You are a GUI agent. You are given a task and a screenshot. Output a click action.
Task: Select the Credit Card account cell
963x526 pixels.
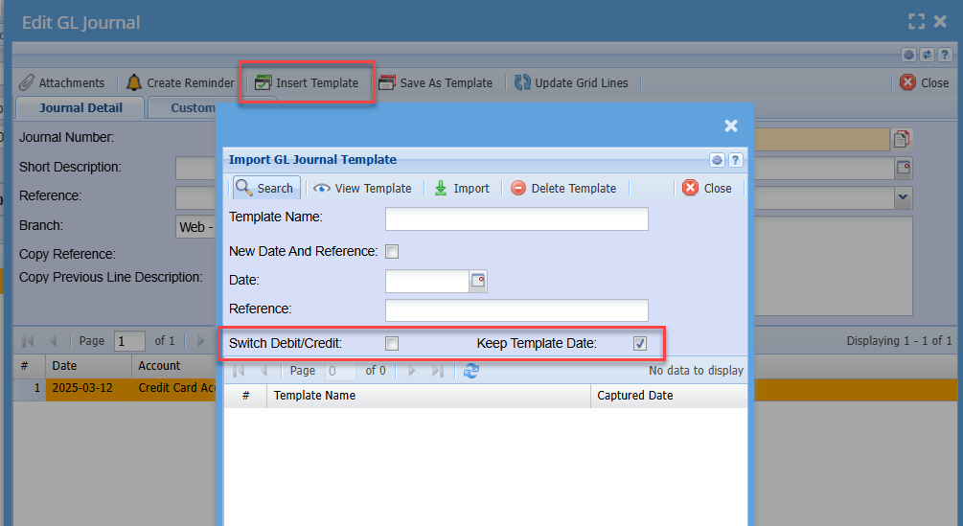[x=174, y=389]
